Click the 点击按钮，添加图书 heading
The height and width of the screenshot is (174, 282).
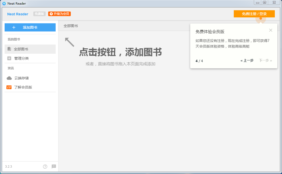click(x=120, y=52)
